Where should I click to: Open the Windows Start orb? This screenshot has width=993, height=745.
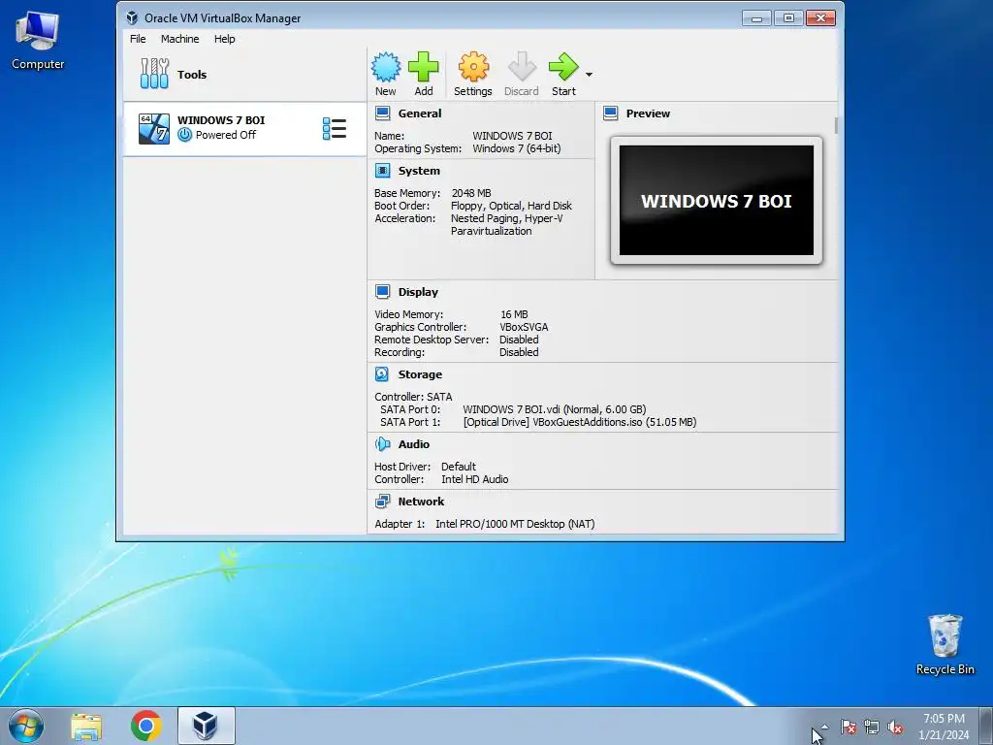(x=26, y=726)
